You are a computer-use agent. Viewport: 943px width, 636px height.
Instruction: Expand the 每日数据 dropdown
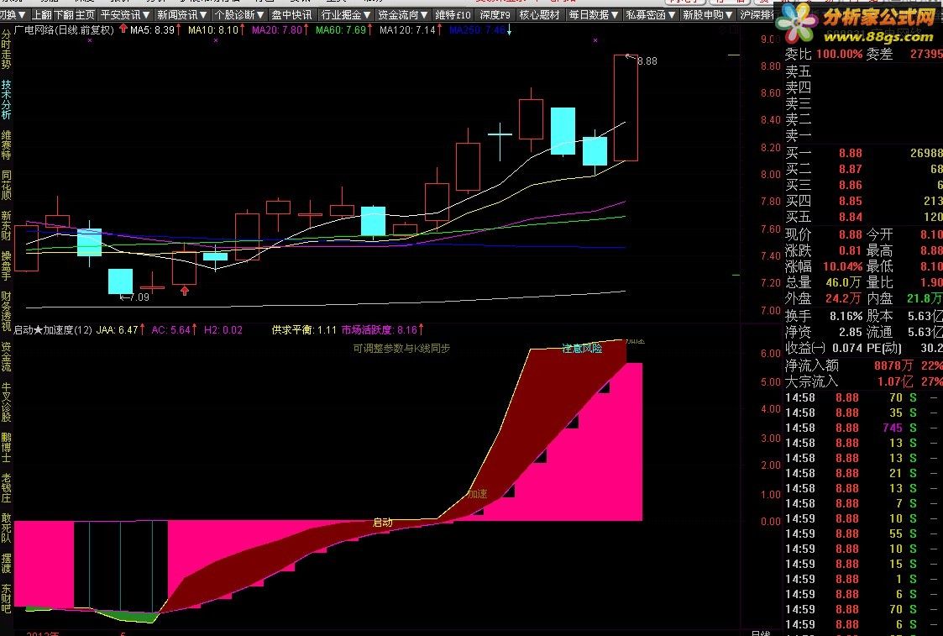pos(594,14)
